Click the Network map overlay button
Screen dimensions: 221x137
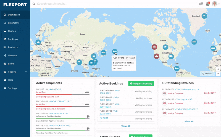point(207,73)
